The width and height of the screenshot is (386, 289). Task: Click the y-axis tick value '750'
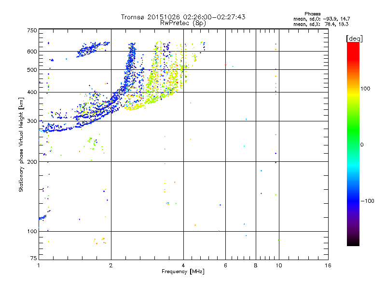(x=32, y=30)
